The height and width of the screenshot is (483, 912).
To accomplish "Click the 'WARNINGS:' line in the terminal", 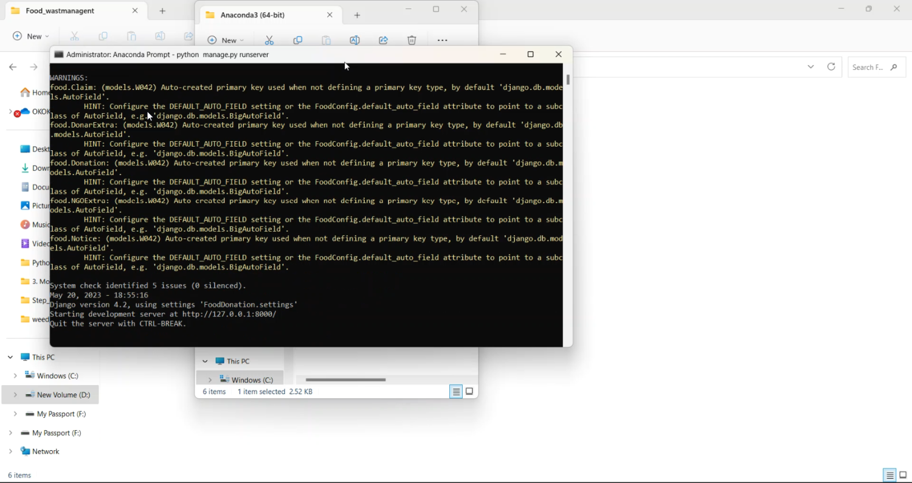I will coord(69,78).
